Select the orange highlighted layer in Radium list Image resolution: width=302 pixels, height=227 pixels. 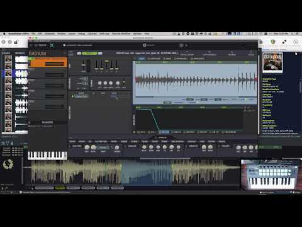(x=48, y=62)
